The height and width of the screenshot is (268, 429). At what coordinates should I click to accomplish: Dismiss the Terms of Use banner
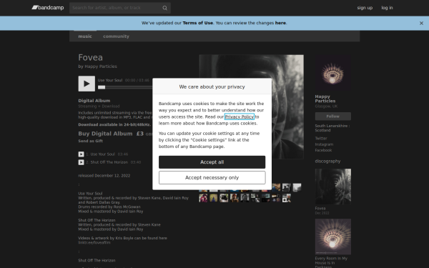tap(421, 24)
